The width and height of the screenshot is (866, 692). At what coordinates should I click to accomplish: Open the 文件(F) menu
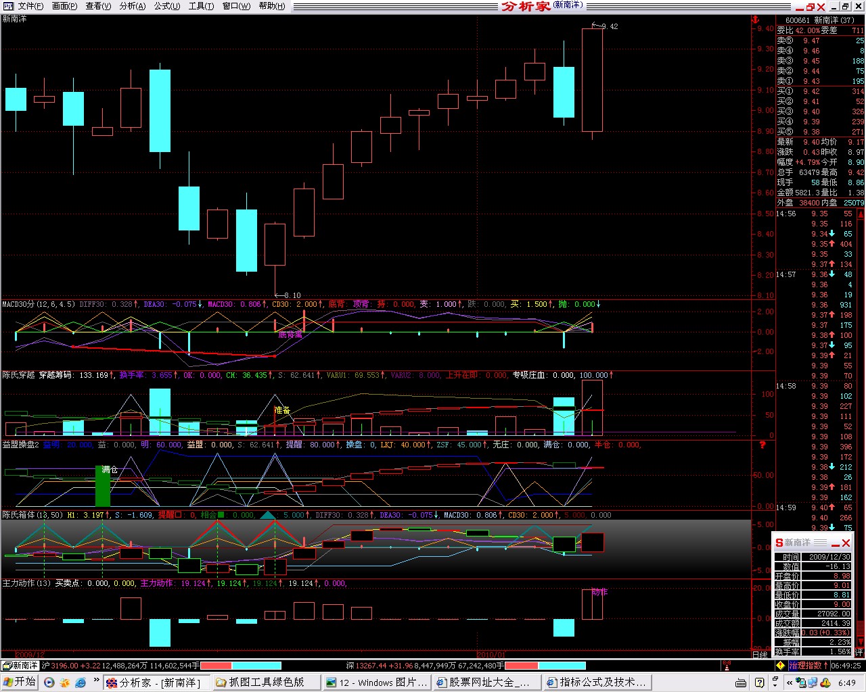30,6
